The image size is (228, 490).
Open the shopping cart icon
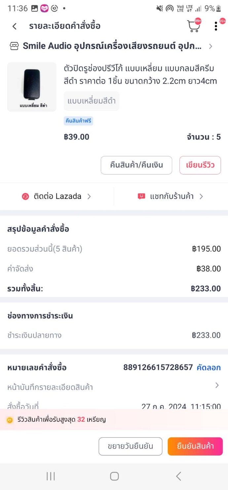(x=194, y=26)
